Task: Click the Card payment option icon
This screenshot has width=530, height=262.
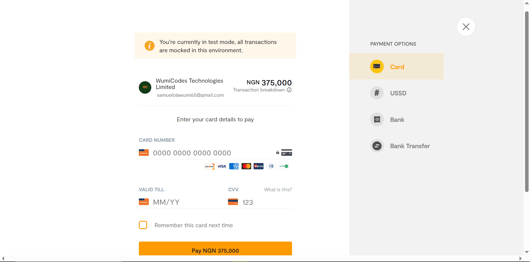Action: pos(377,66)
